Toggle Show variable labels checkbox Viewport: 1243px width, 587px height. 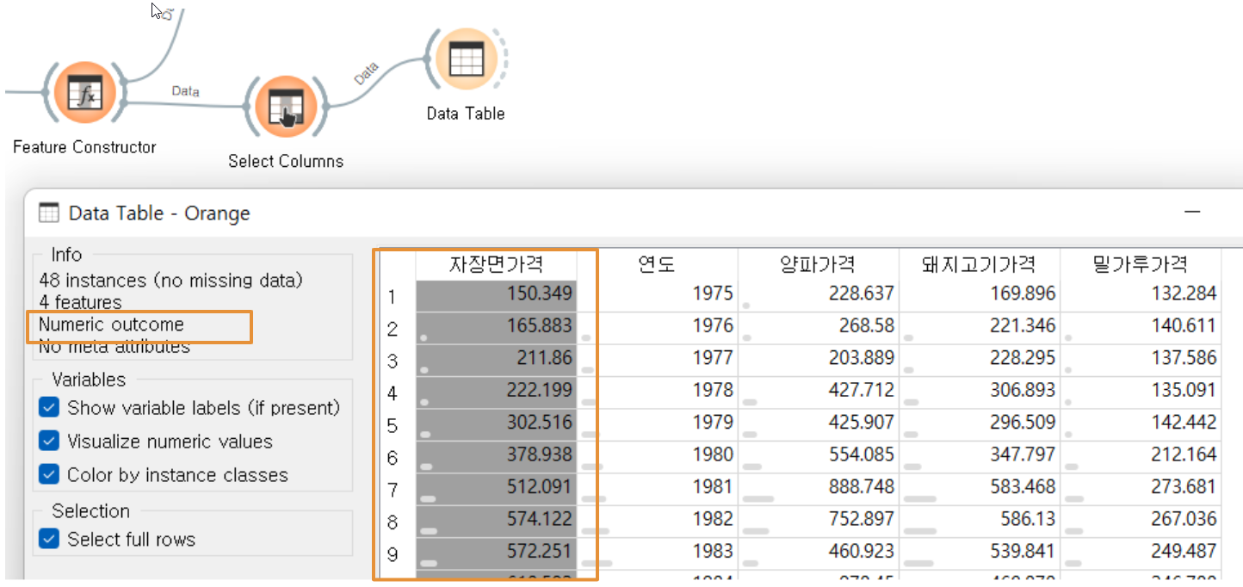[50, 408]
